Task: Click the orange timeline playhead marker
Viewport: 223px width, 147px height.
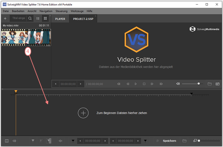Action: [16, 91]
